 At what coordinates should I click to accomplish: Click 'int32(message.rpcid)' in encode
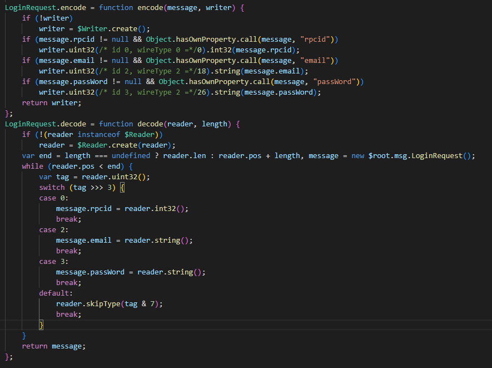(x=253, y=50)
